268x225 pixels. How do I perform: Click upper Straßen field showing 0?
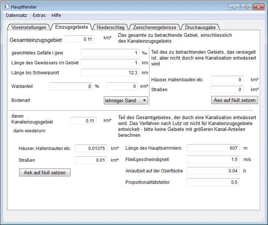point(227,89)
